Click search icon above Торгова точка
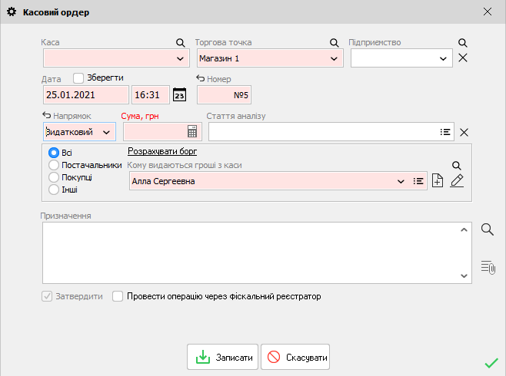Viewport: 506px width, 376px height. point(335,43)
